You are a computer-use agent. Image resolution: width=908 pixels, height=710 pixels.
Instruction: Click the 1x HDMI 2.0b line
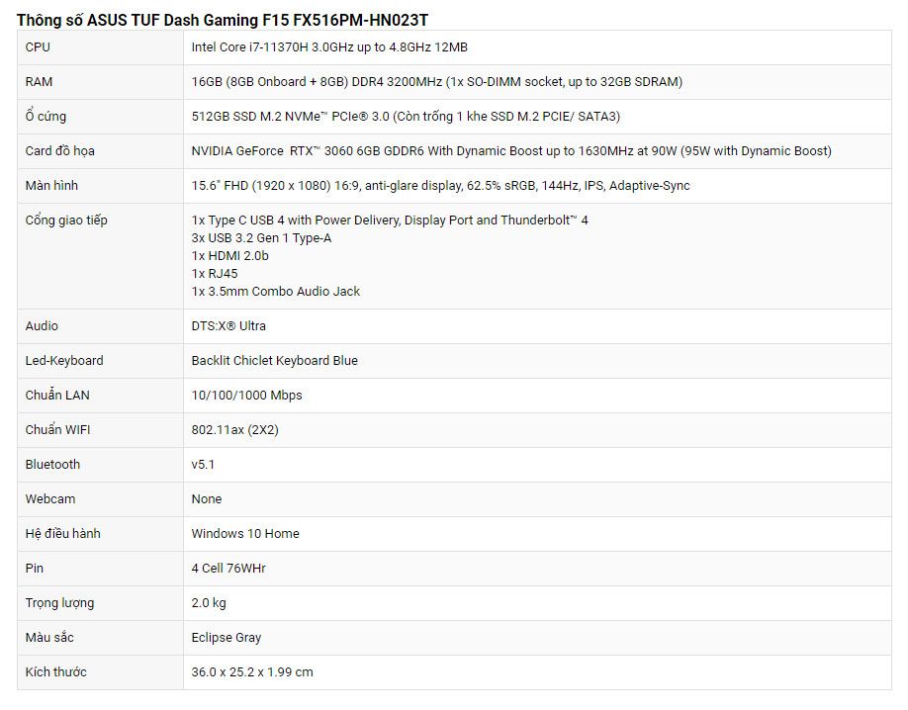point(229,255)
